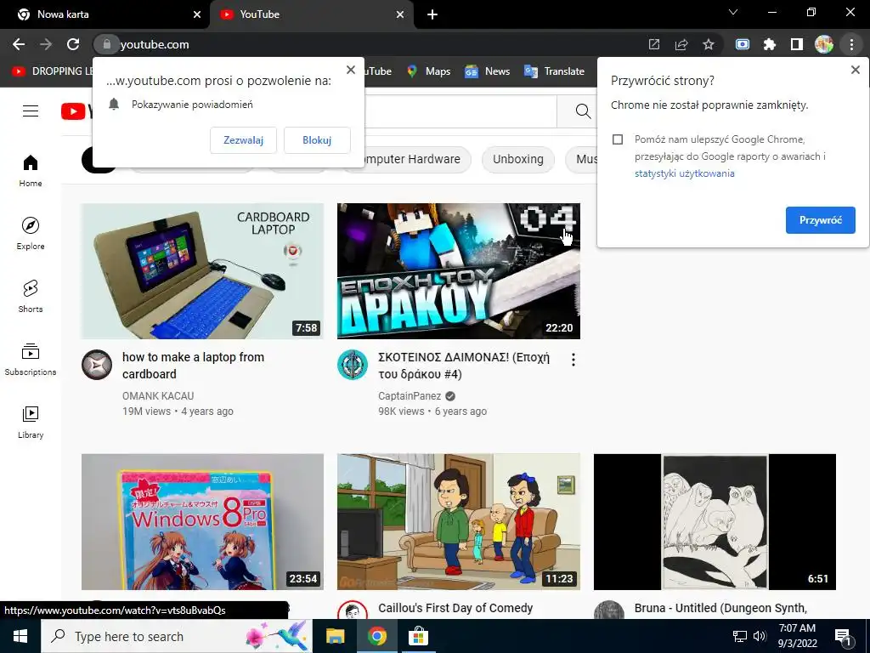Open the notification center icon
Viewport: 870px width, 653px height.
[843, 637]
